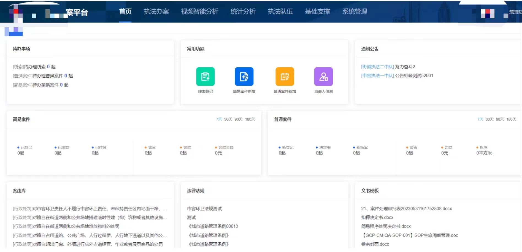522x252 pixels.
Task: Click the 已作废 count in 简易案件
Action: pos(95,153)
